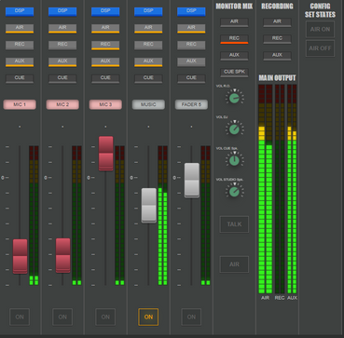344x338 pixels.
Task: Click the AIR main output level meter
Action: tap(266, 189)
